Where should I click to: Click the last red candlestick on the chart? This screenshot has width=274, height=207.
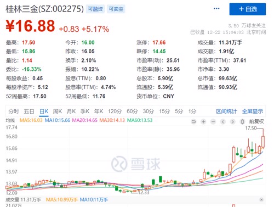pos(263,139)
